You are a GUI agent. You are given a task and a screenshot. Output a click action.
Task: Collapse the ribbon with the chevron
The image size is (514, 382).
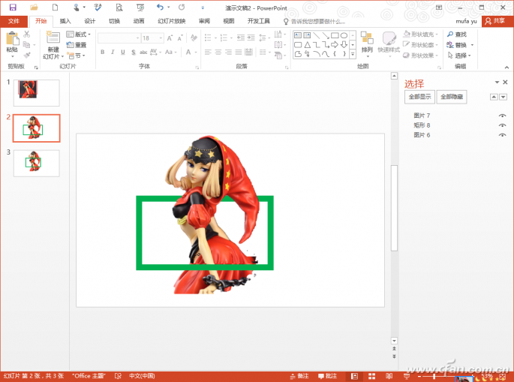point(506,68)
